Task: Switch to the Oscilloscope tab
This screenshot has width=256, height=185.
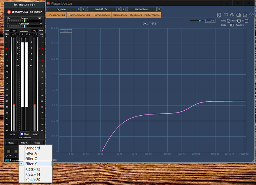Action: [120, 15]
